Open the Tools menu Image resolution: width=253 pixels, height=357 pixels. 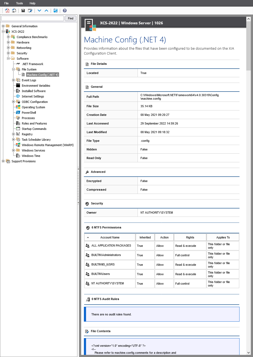coord(19,3)
